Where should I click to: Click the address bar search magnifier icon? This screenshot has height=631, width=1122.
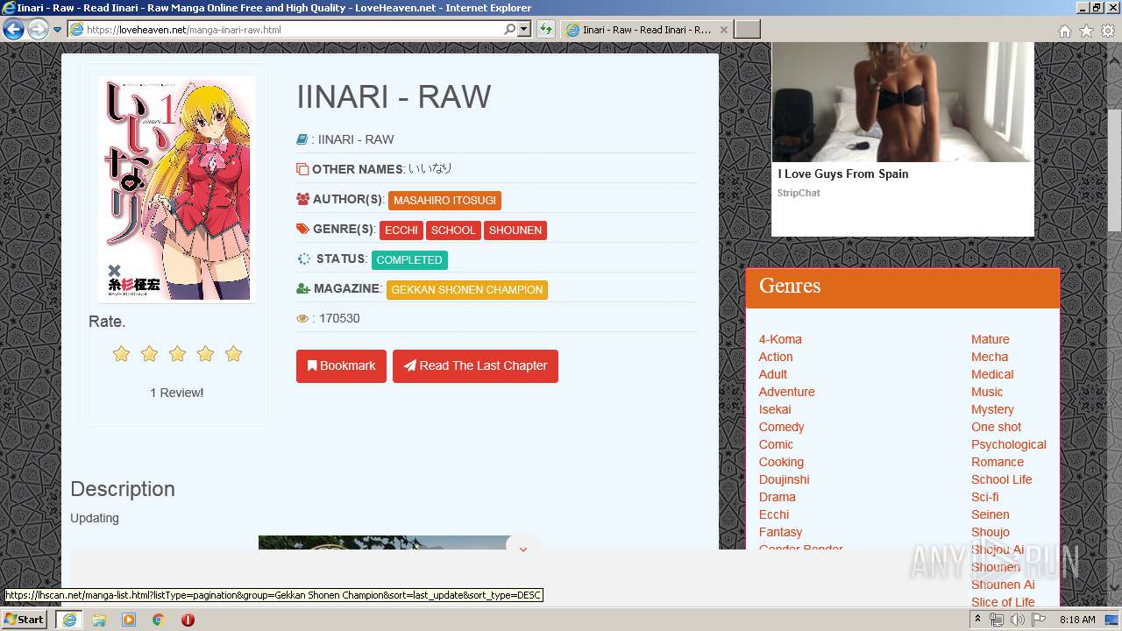(x=510, y=29)
